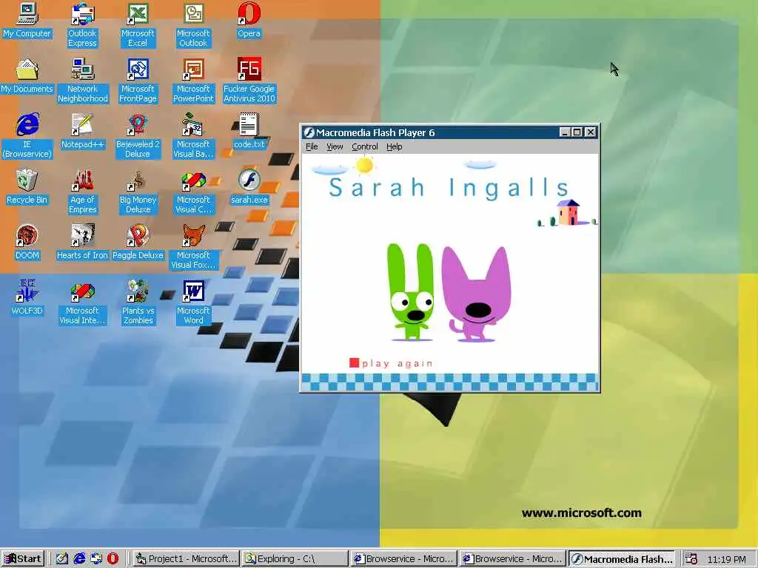The image size is (758, 568).
Task: Click the Flash Player title bar icon
Action: click(x=309, y=132)
